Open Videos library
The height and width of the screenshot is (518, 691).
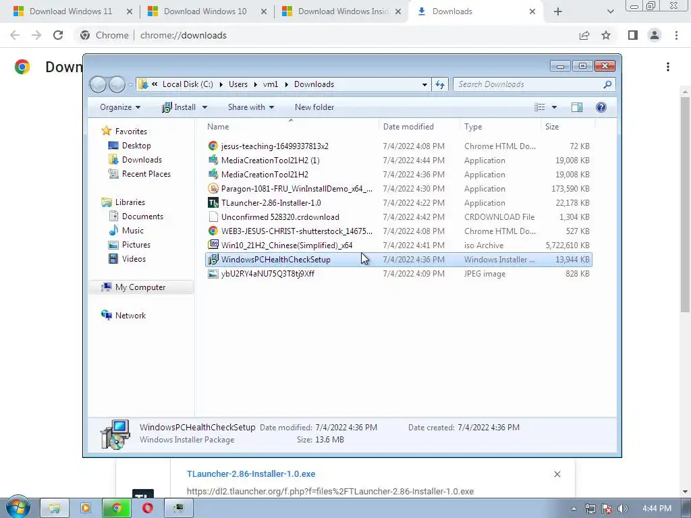(x=134, y=258)
